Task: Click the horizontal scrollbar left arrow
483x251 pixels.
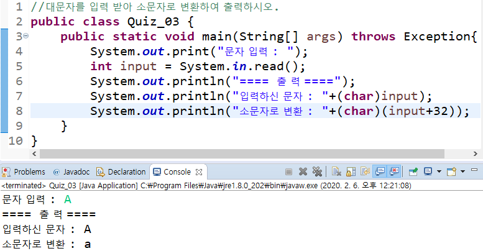Action: tap(34, 153)
